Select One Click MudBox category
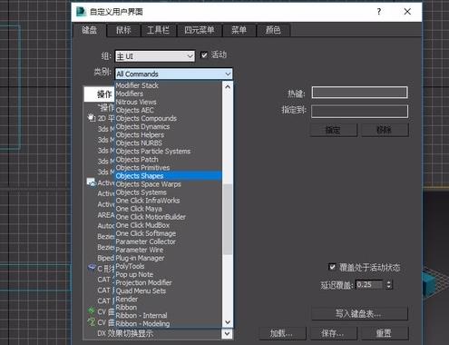The height and width of the screenshot is (345, 449). tap(142, 225)
